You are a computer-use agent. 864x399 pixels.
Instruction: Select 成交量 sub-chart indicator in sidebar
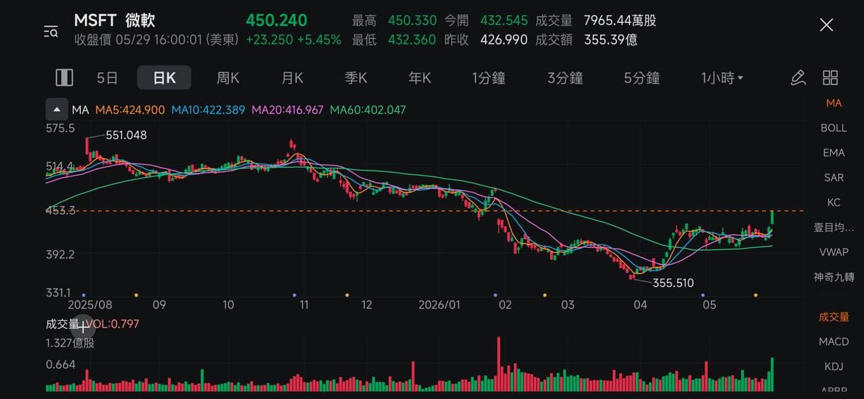point(834,317)
